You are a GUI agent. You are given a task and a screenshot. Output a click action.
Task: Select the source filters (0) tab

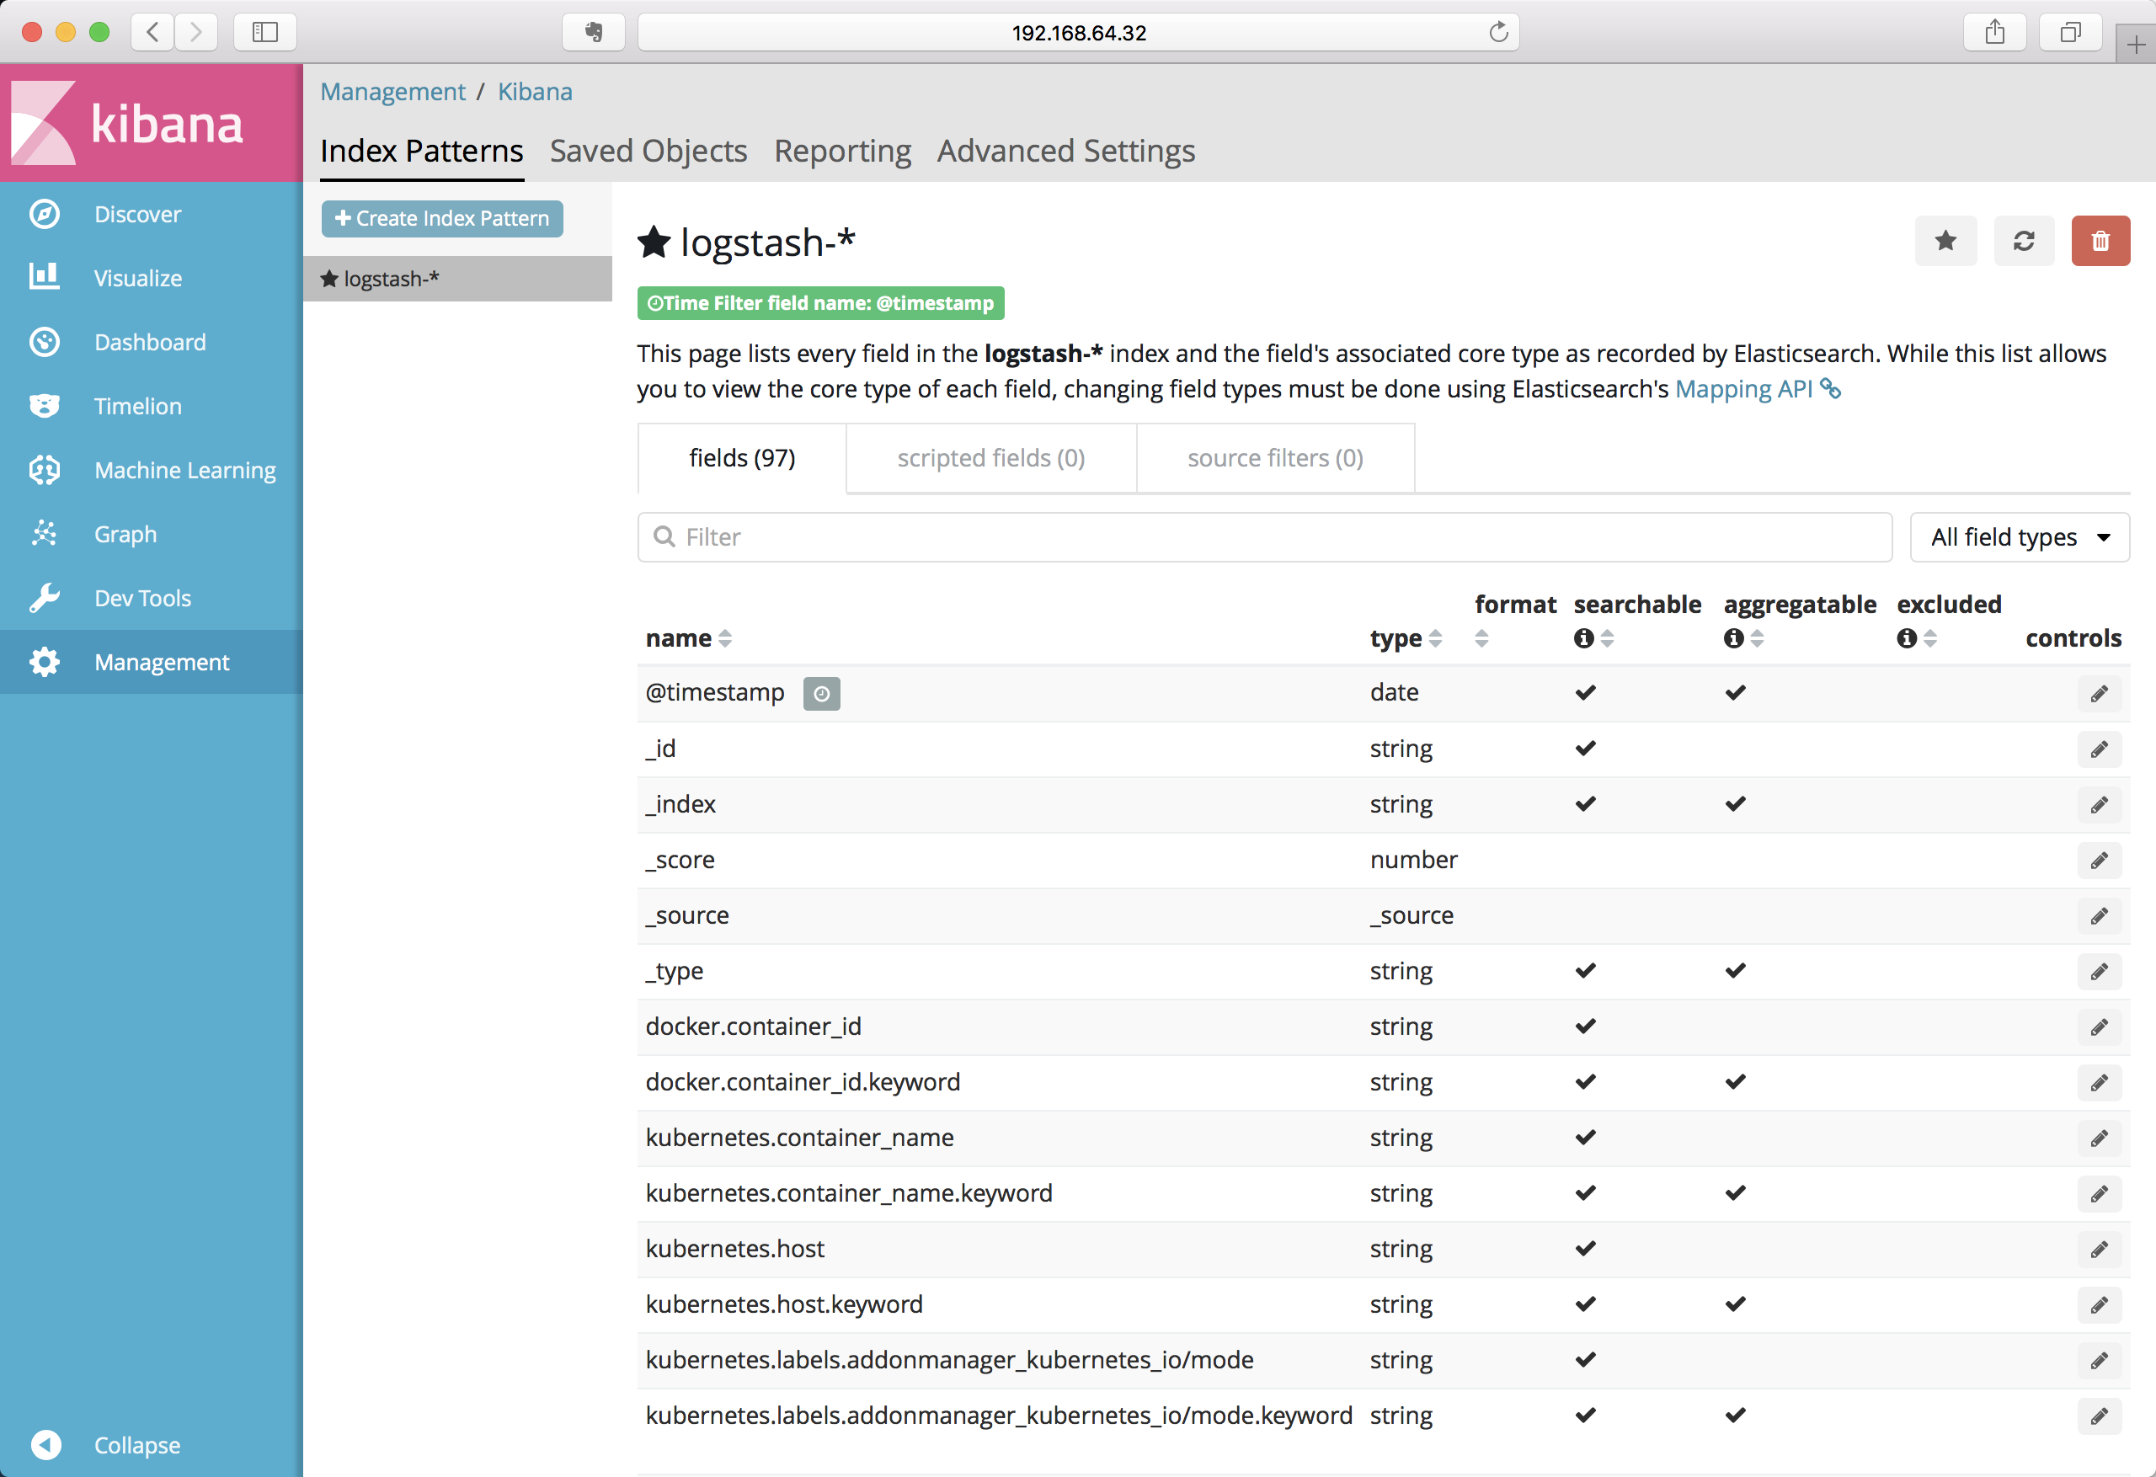coord(1276,458)
